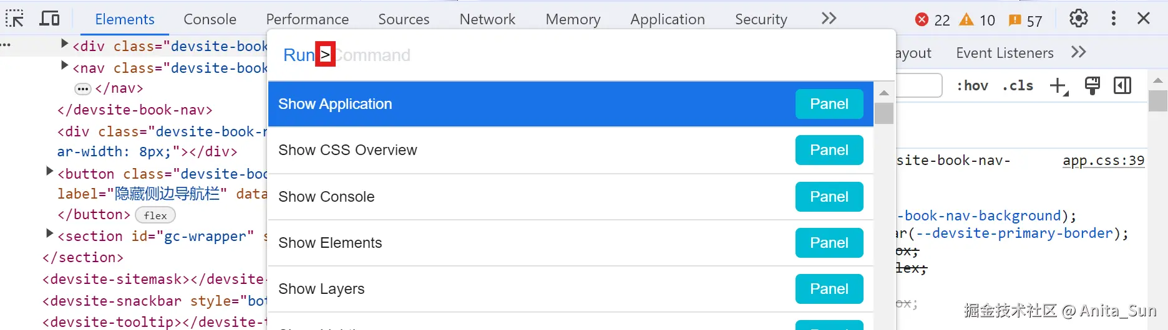This screenshot has width=1168, height=330.
Task: Toggle the :hov element state option
Action: [x=972, y=86]
